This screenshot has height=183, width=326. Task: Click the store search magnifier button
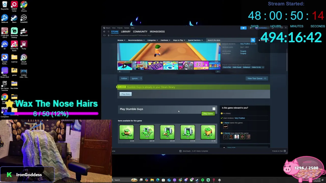tap(253, 40)
